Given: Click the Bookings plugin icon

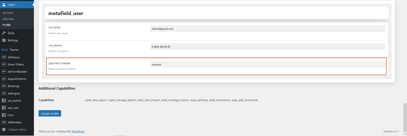Looking at the screenshot, I should point(4,86).
